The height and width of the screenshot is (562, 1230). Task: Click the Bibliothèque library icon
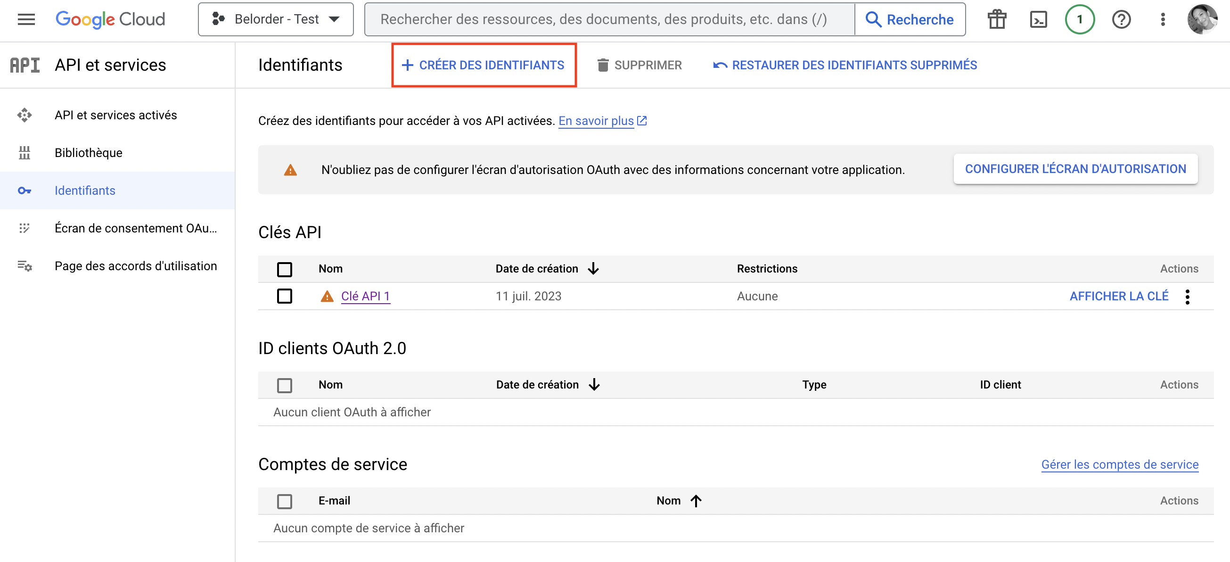click(25, 153)
